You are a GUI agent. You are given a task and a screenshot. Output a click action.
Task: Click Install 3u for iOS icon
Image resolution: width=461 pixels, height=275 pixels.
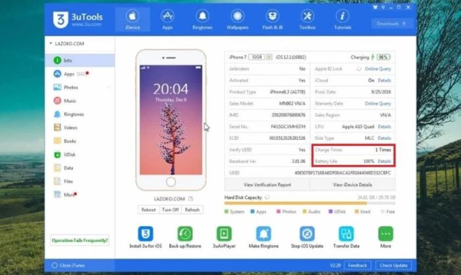(146, 233)
